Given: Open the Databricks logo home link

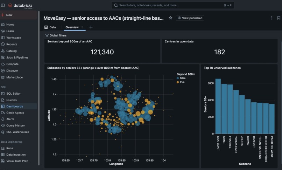Looking at the screenshot, I should pos(20,6).
